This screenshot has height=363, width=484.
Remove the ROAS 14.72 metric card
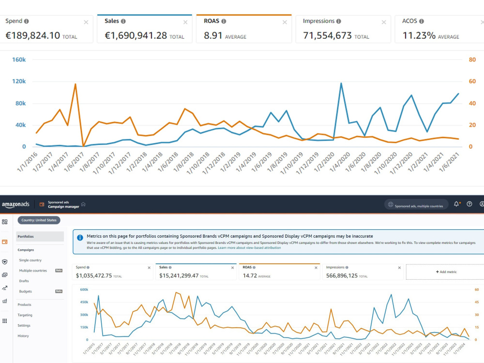pos(316,268)
